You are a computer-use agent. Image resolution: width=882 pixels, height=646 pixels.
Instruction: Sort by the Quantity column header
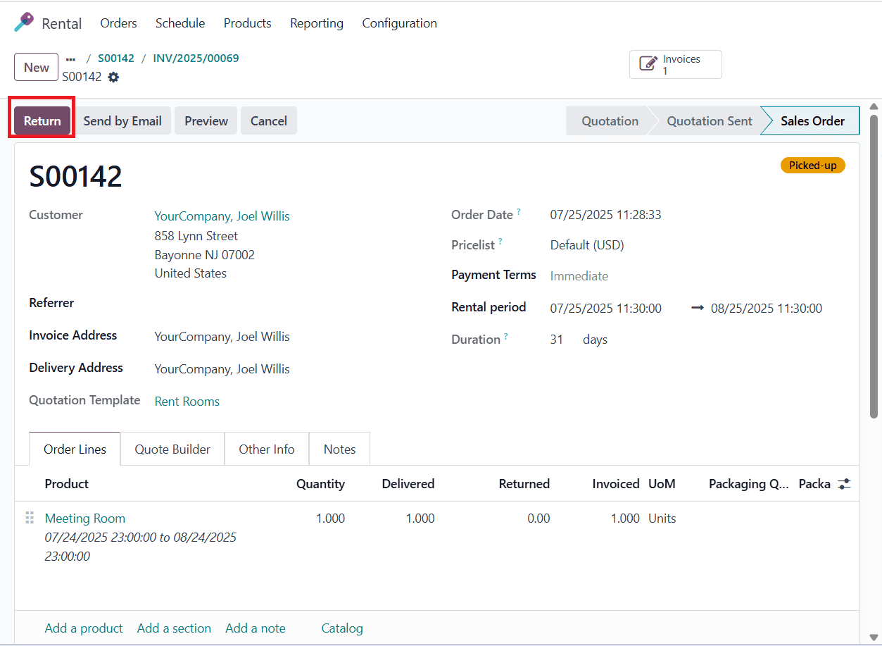click(x=320, y=484)
